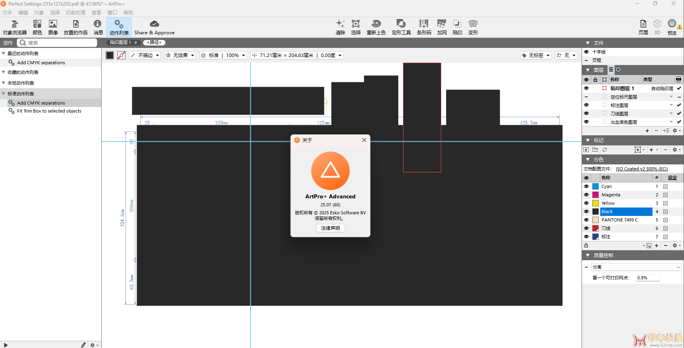This screenshot has height=348, width=684.
Task: Choose the 变形 warp tool
Action: (473, 27)
